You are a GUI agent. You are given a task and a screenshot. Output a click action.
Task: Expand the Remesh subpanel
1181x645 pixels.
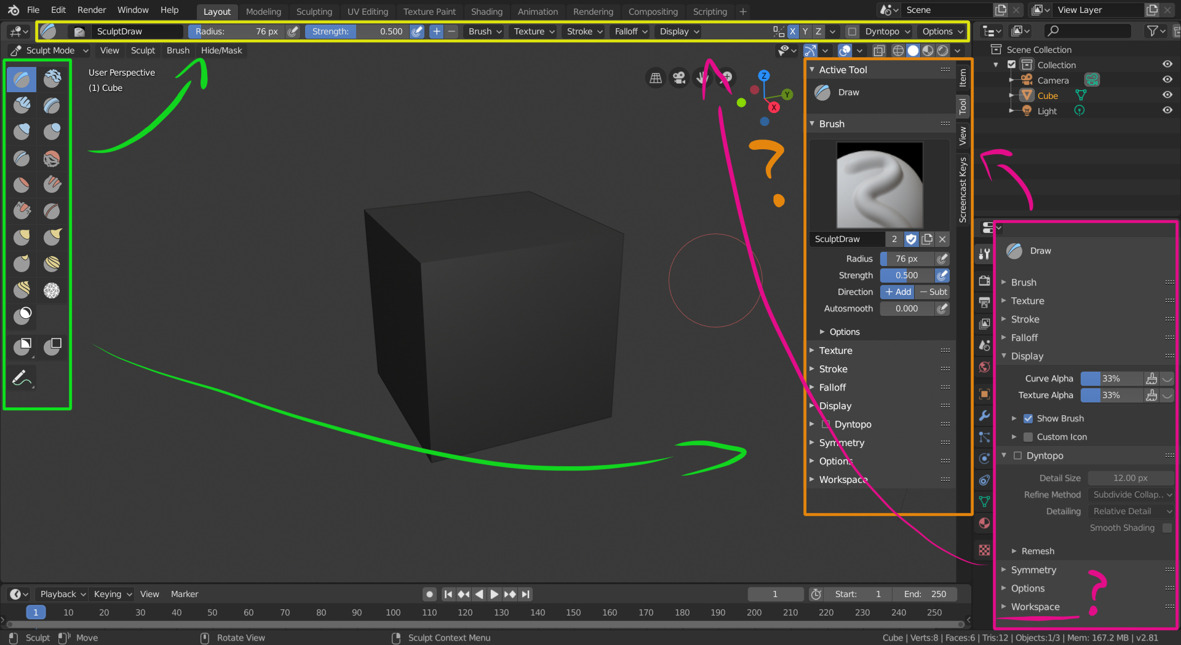[1037, 551]
